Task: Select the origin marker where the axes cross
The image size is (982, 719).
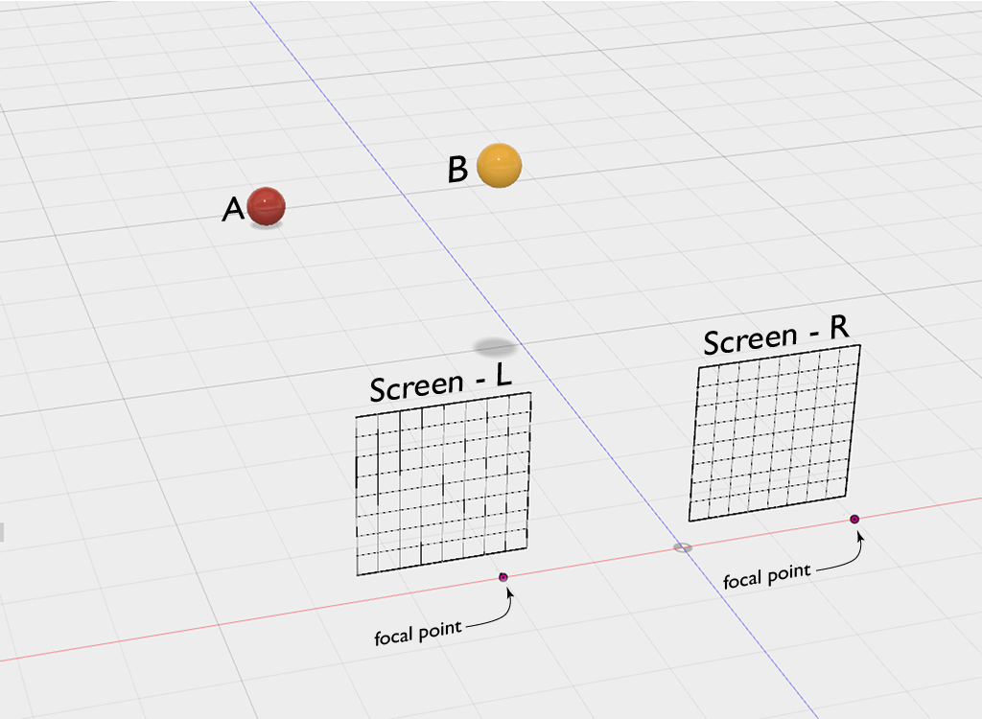Action: 683,548
